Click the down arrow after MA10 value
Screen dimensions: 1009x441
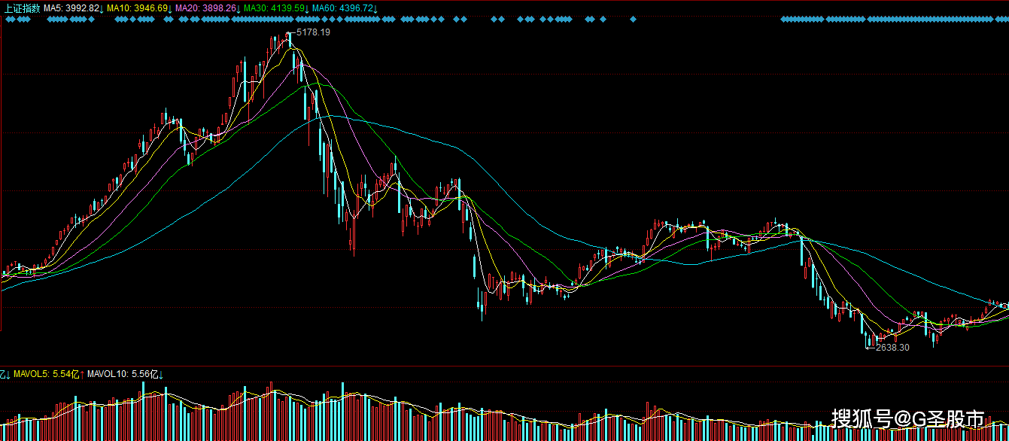[x=170, y=9]
